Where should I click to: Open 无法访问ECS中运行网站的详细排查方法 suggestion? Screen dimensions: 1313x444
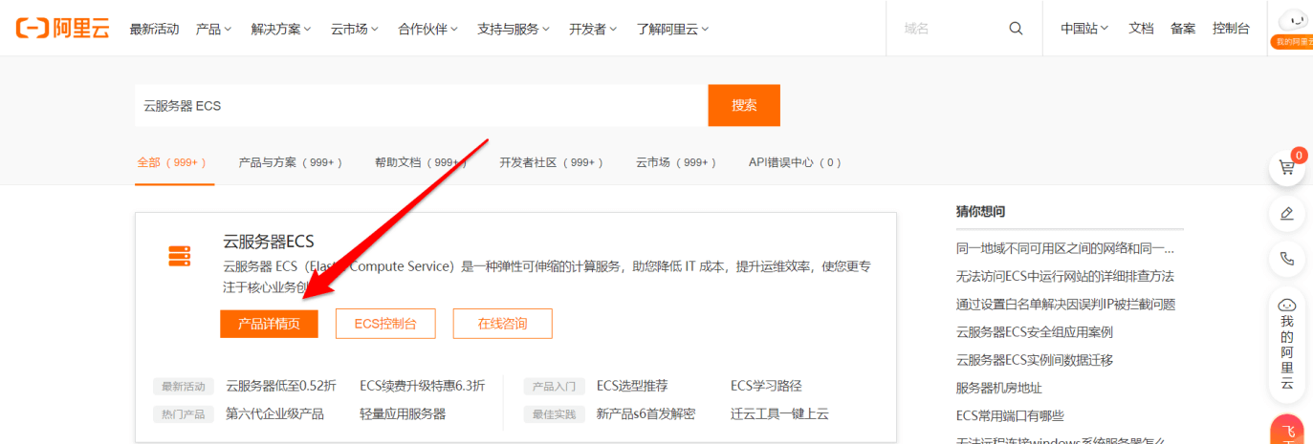[1065, 276]
